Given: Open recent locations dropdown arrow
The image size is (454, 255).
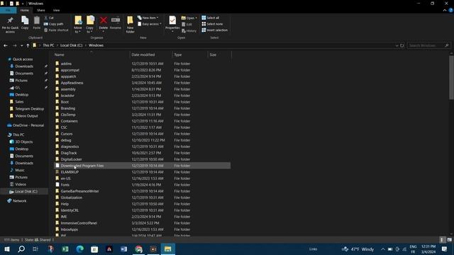Looking at the screenshot, I should (x=21, y=45).
